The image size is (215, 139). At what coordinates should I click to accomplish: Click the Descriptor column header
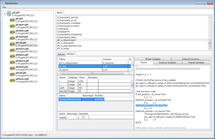(93, 77)
